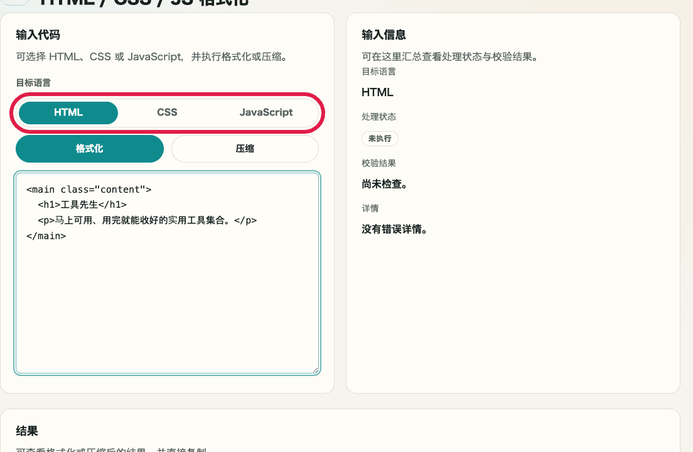Click the 压缩 (Minify) button

pyautogui.click(x=244, y=148)
